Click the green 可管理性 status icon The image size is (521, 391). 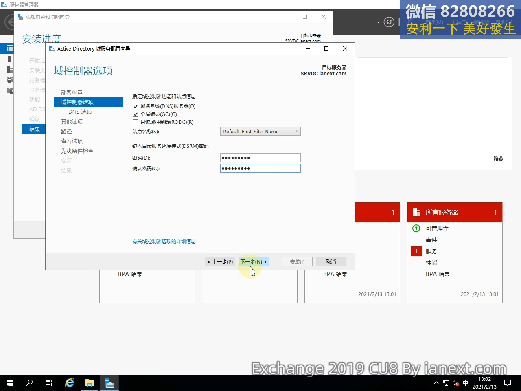point(416,228)
